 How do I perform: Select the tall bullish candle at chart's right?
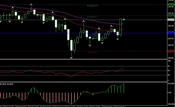tap(121, 27)
